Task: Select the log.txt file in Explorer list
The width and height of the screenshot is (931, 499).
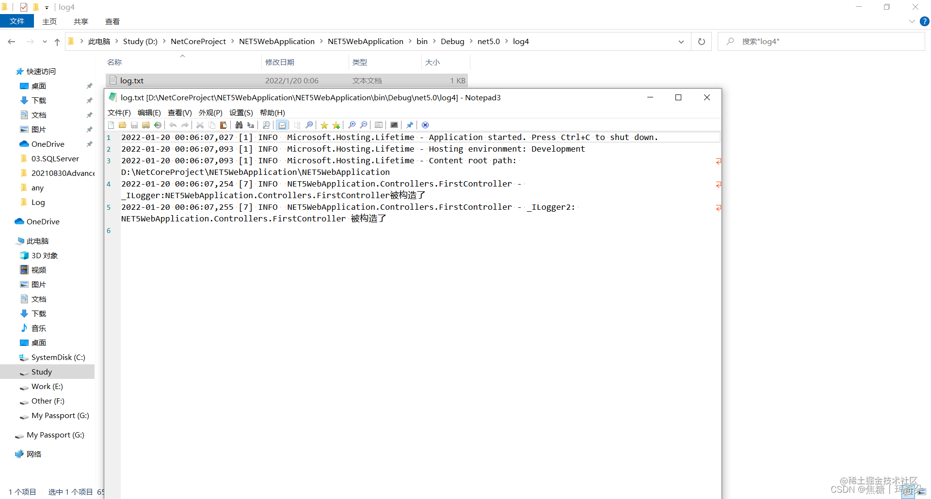Action: (287, 80)
